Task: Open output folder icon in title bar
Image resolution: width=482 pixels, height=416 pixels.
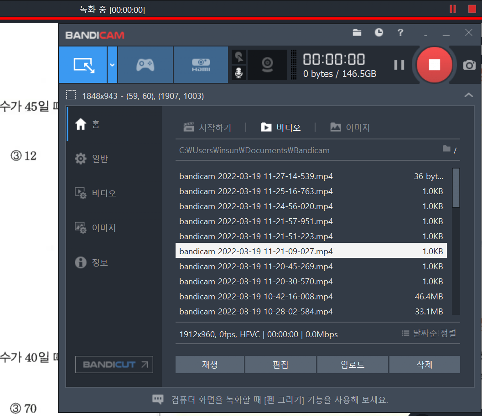Action: pos(357,32)
